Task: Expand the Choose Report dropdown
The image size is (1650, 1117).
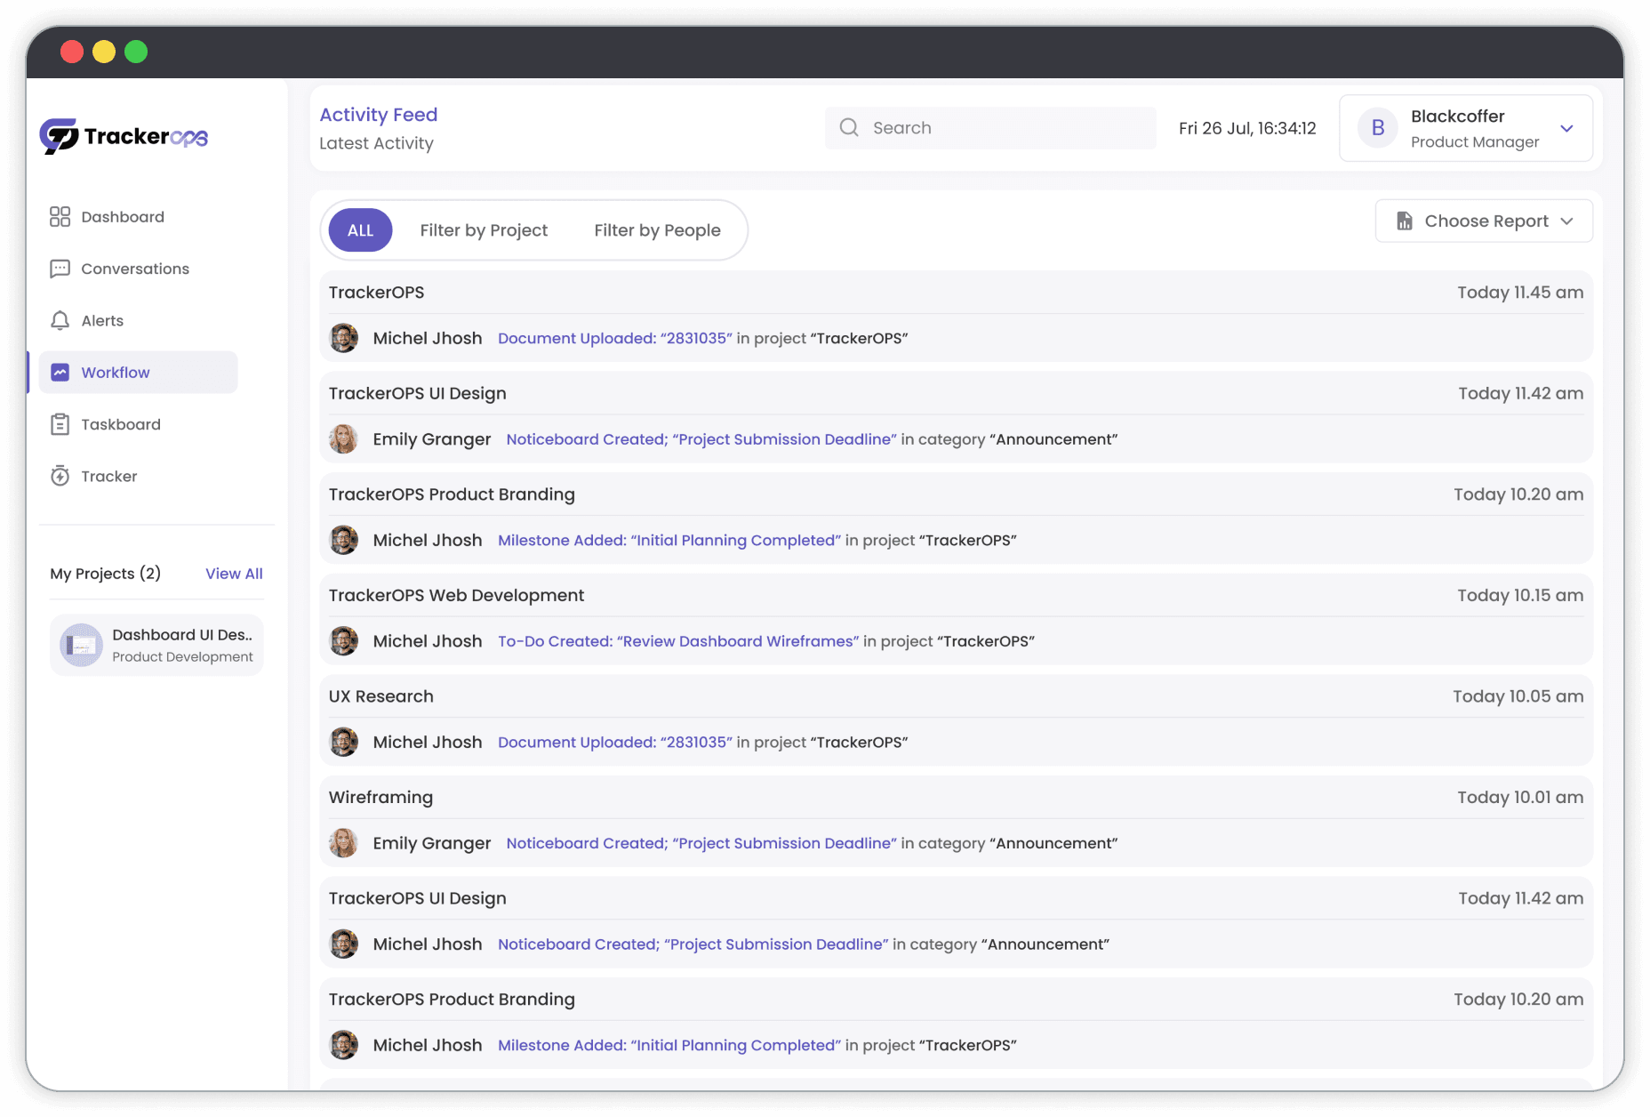Action: (x=1567, y=221)
